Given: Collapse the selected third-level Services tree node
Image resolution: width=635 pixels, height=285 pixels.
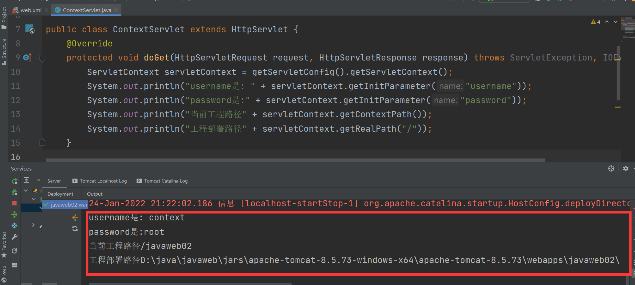Looking at the screenshot, I should [x=41, y=208].
